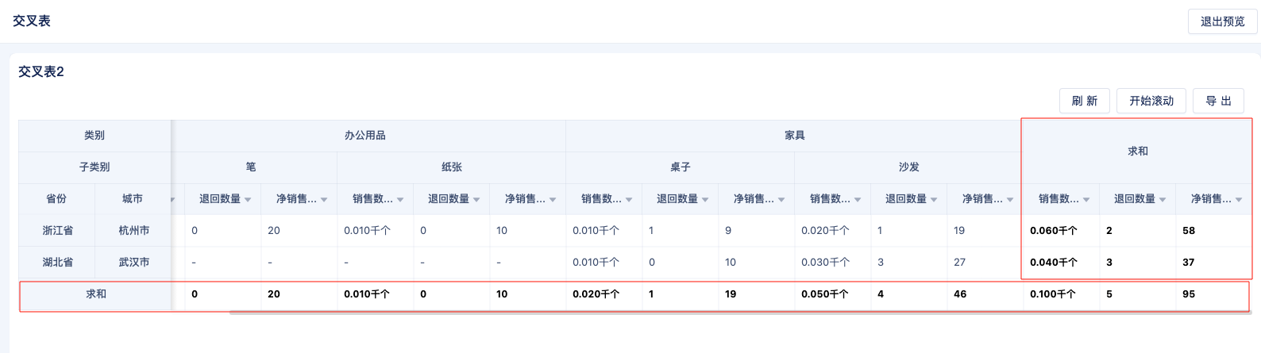Export the table using 导出 button

1218,101
